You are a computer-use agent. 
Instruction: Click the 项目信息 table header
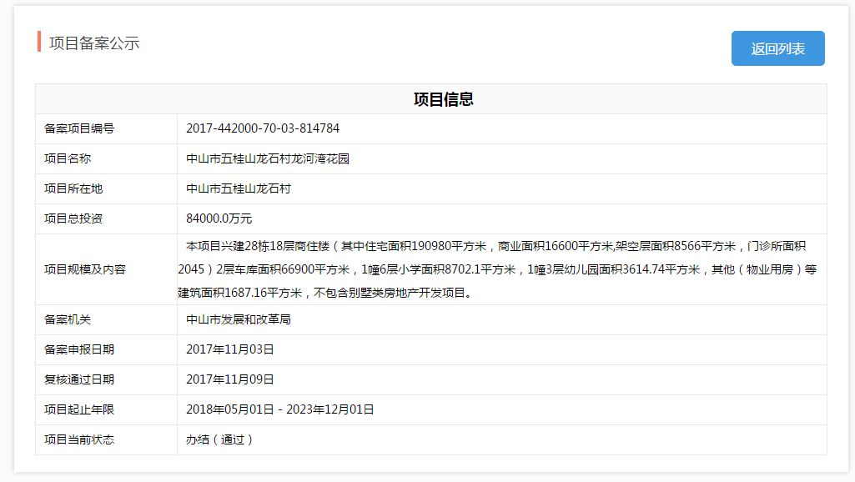[431, 99]
